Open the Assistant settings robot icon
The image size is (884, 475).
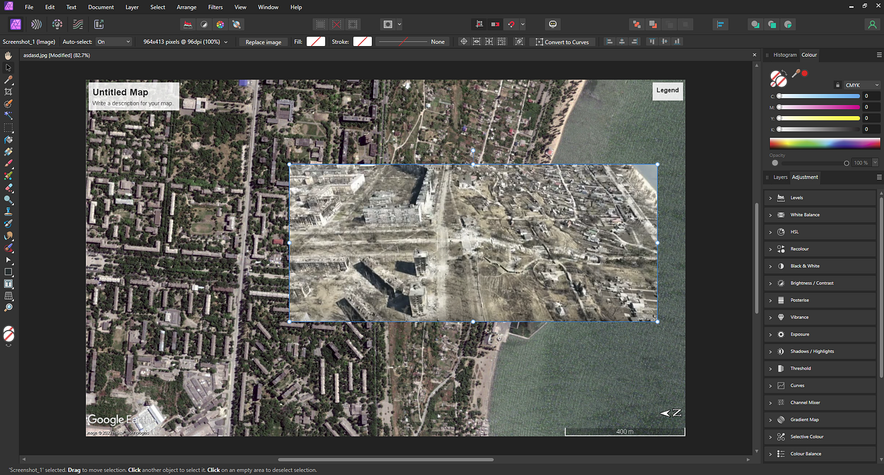pyautogui.click(x=552, y=25)
